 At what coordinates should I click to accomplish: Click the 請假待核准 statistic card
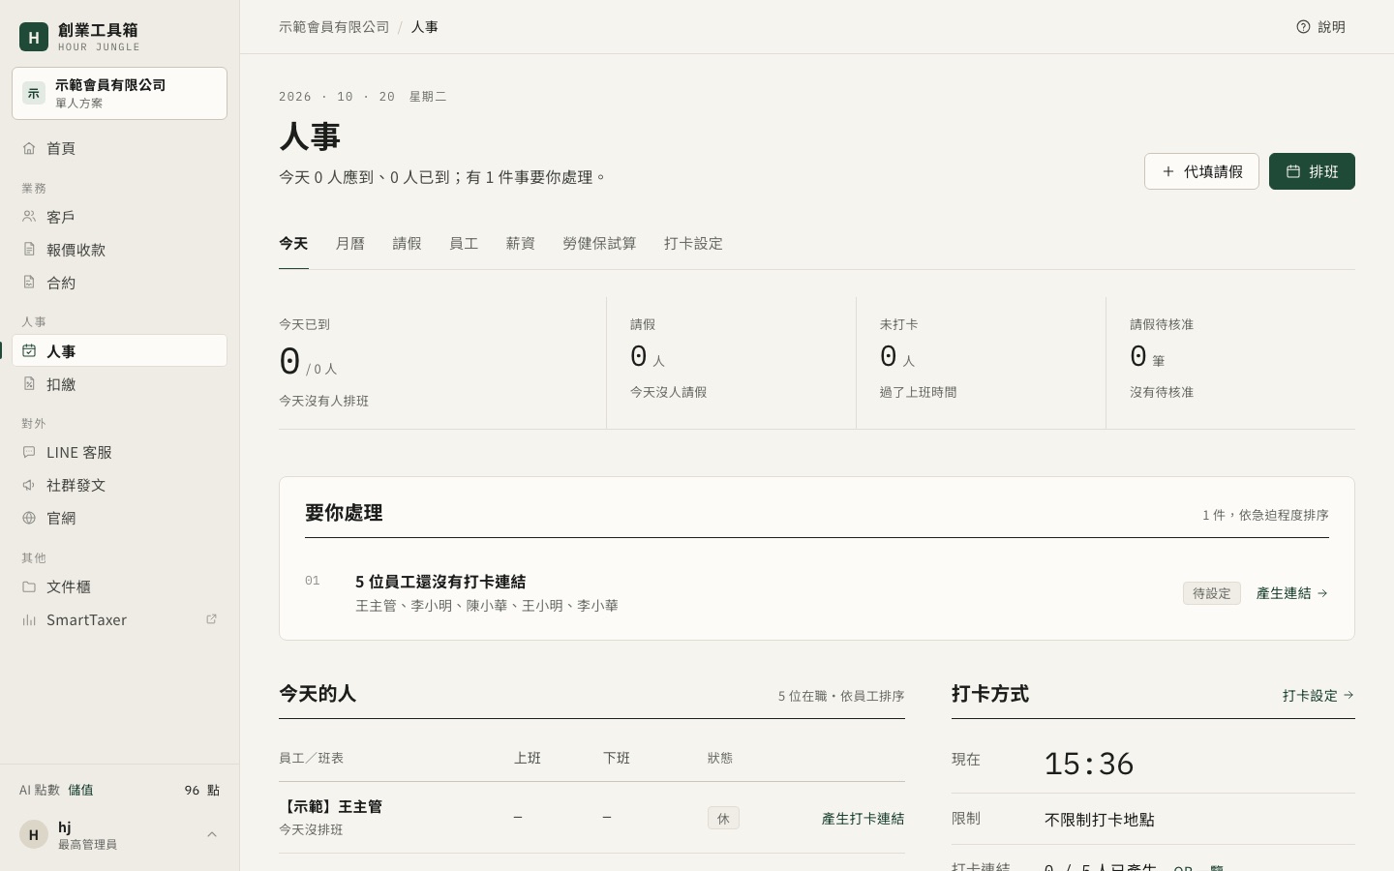pos(1230,363)
